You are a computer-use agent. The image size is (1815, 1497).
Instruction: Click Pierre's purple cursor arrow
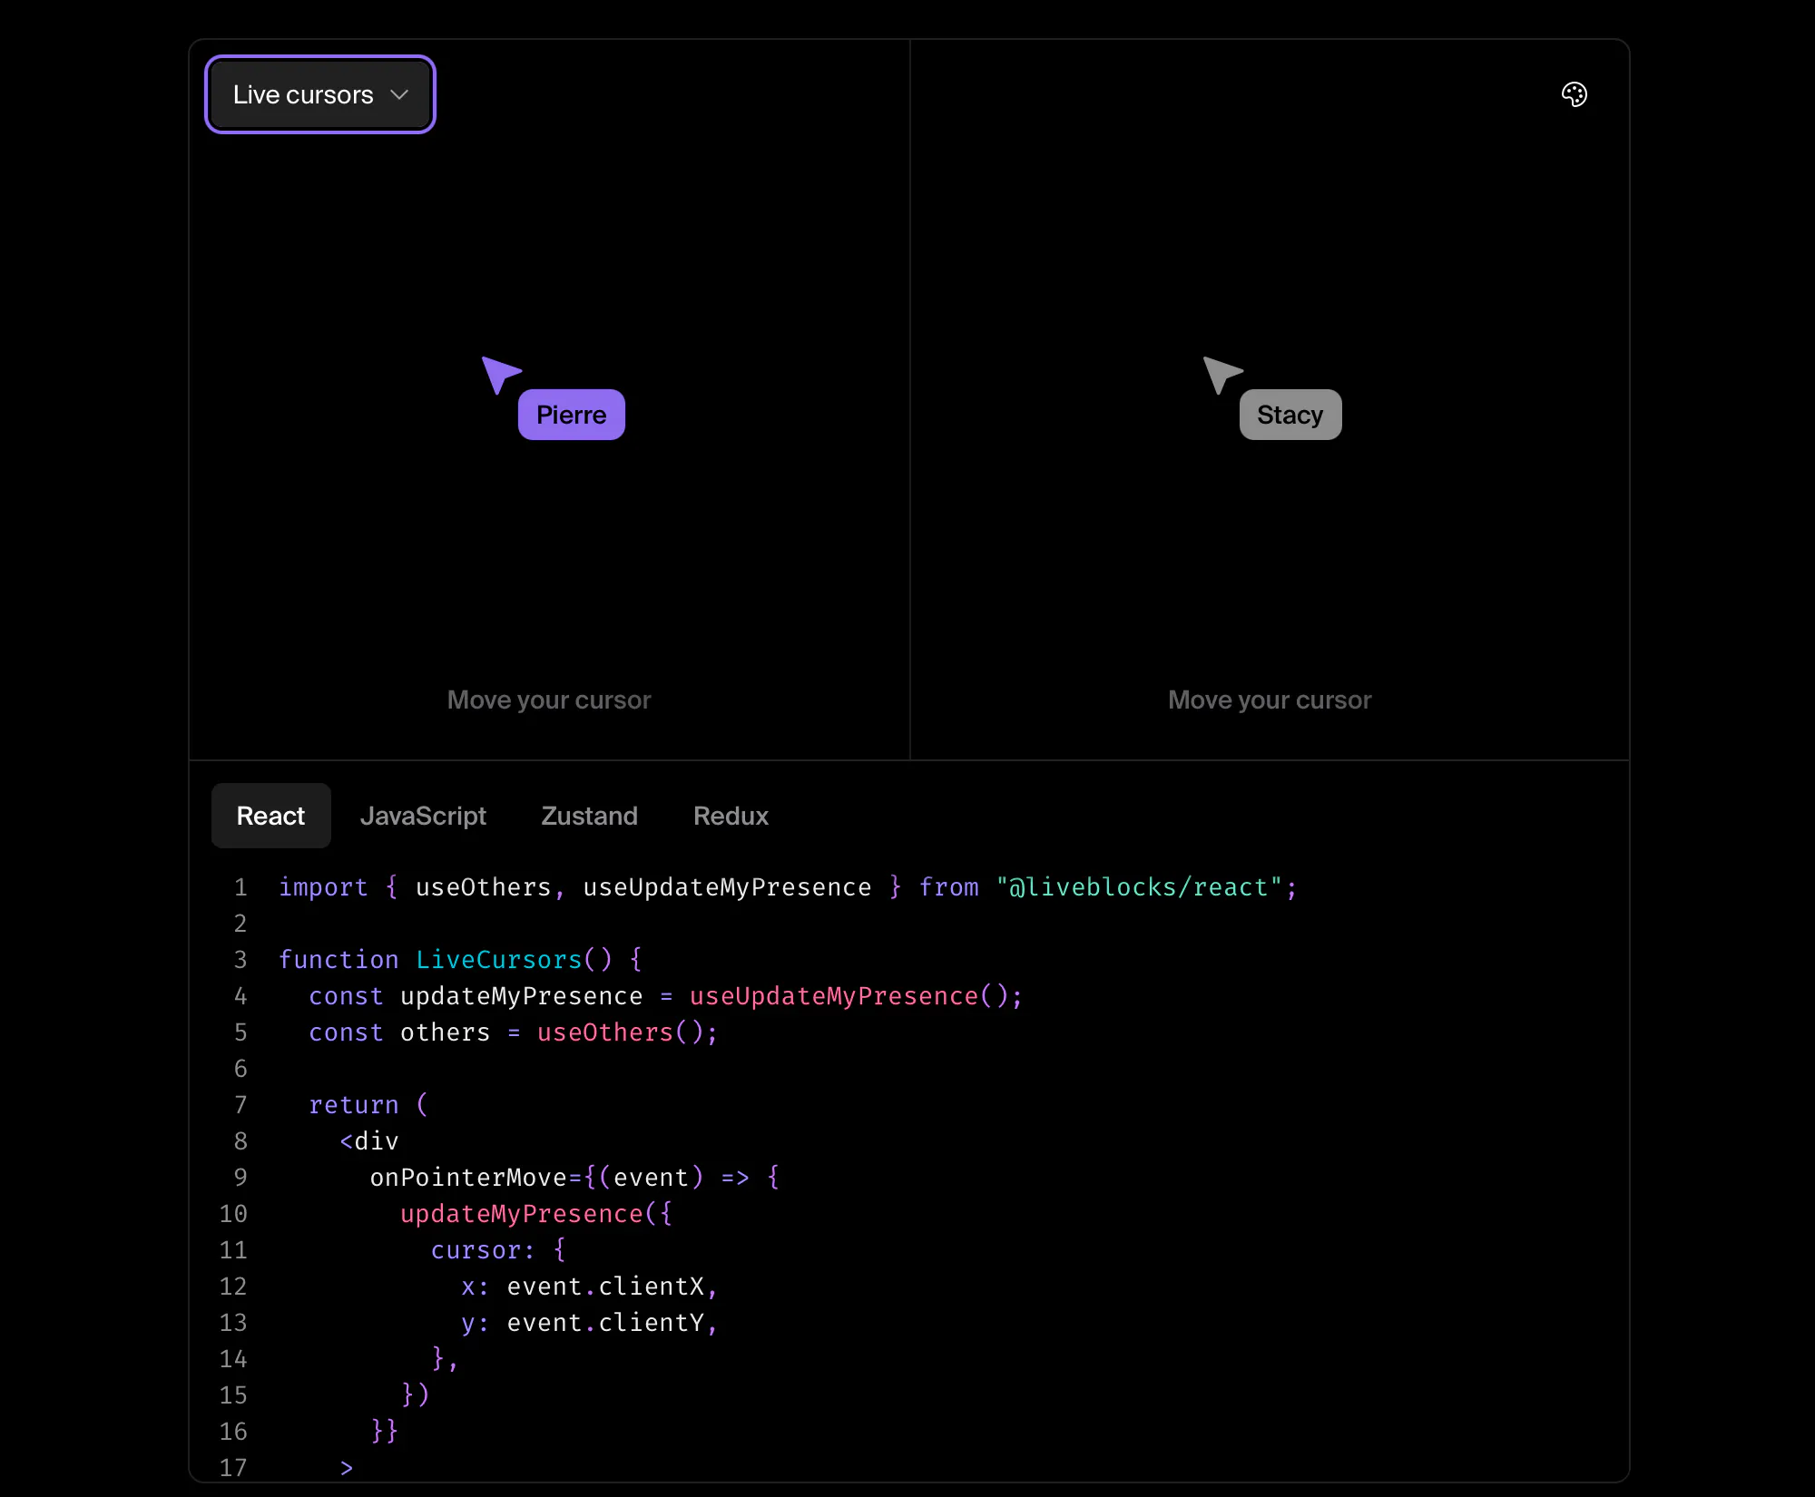click(500, 375)
